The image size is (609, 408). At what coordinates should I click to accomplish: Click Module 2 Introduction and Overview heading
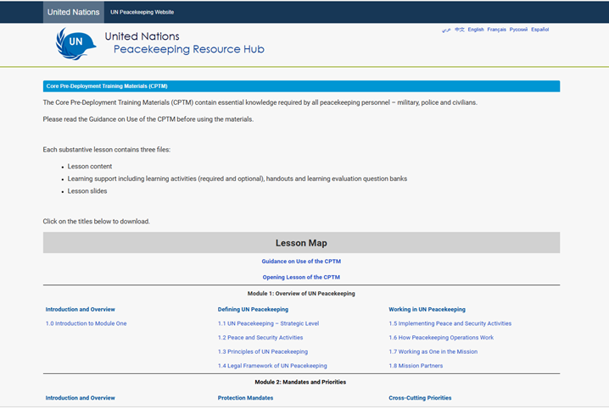tap(80, 398)
